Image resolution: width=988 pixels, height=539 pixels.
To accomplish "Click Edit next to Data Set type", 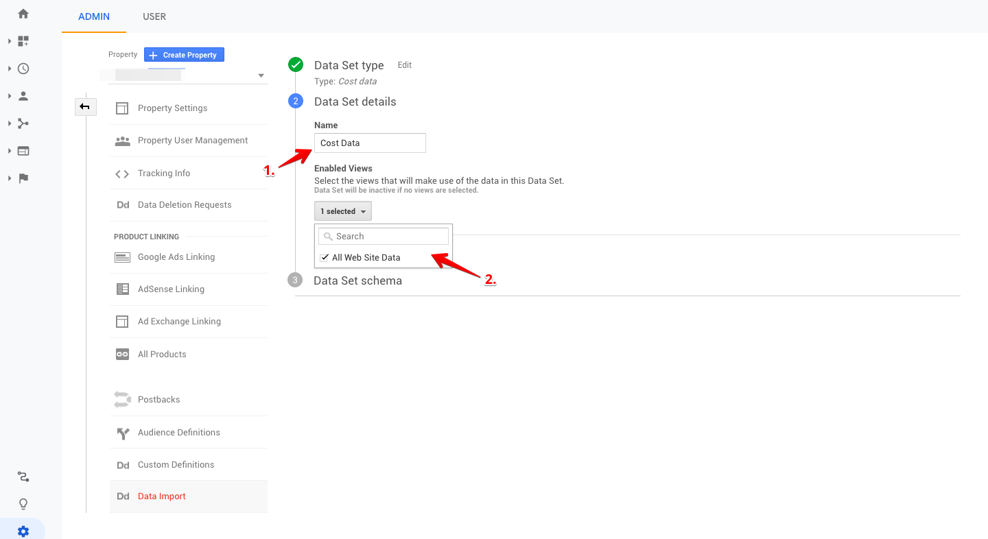I will [x=405, y=65].
